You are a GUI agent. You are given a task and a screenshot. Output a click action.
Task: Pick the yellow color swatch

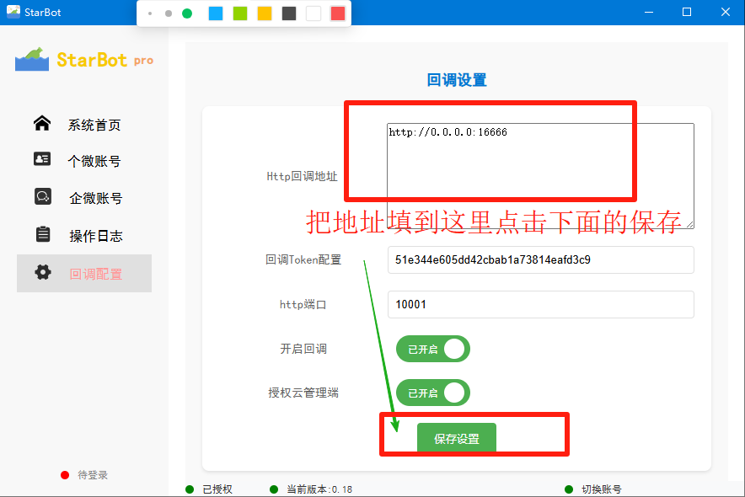(265, 13)
